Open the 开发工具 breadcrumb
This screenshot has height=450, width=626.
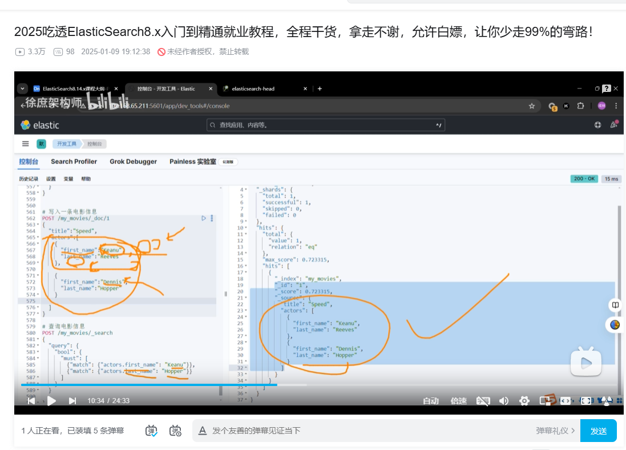[66, 144]
